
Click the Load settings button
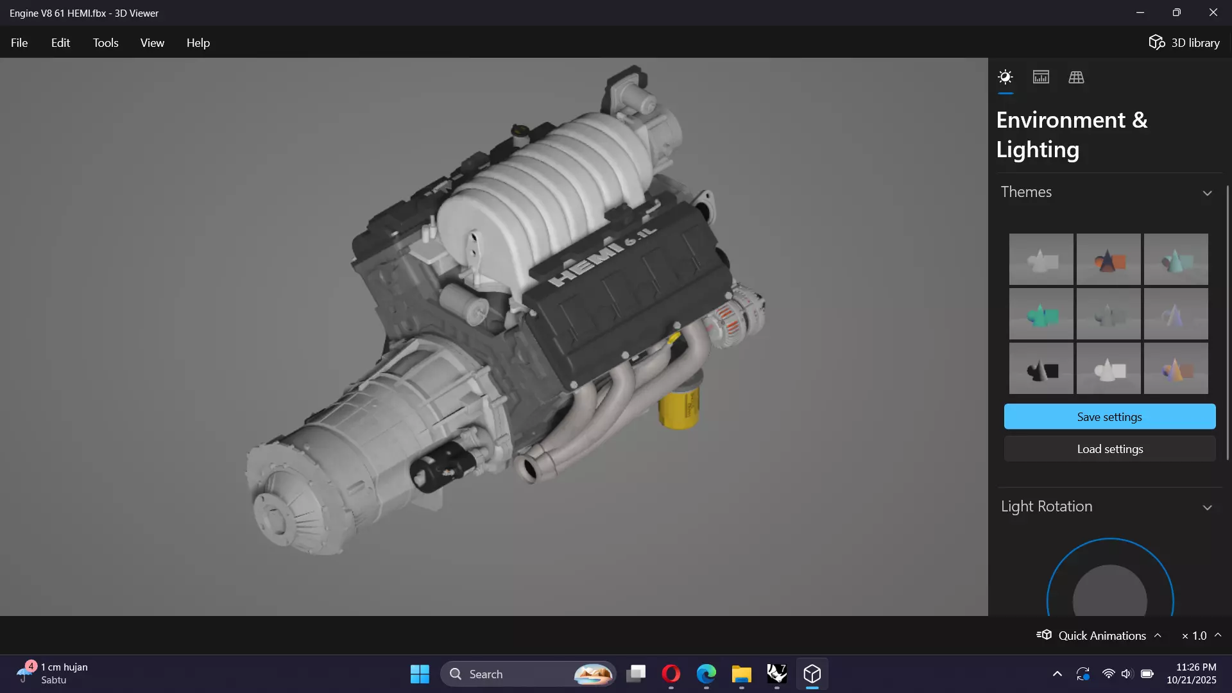click(1109, 449)
